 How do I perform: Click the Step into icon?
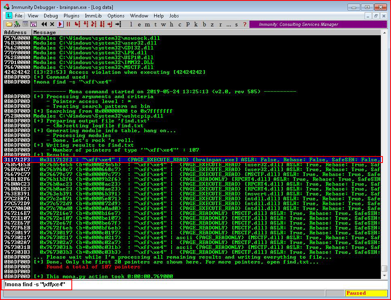[x=77, y=24]
